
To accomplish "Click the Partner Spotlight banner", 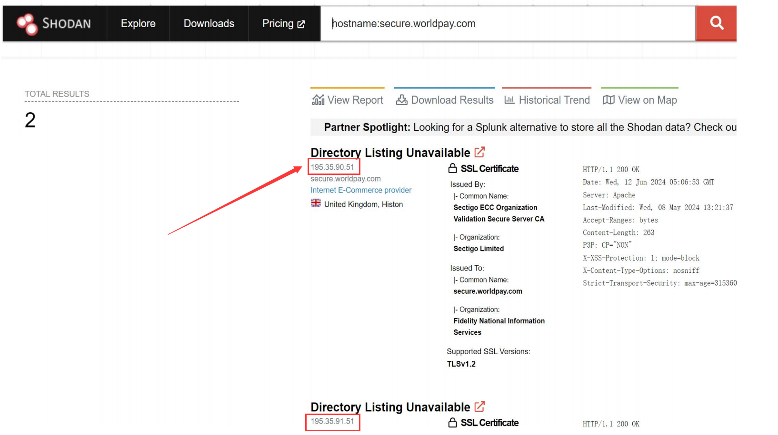I will coord(523,127).
